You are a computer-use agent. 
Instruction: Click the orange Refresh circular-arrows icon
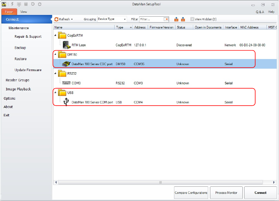pos(56,19)
